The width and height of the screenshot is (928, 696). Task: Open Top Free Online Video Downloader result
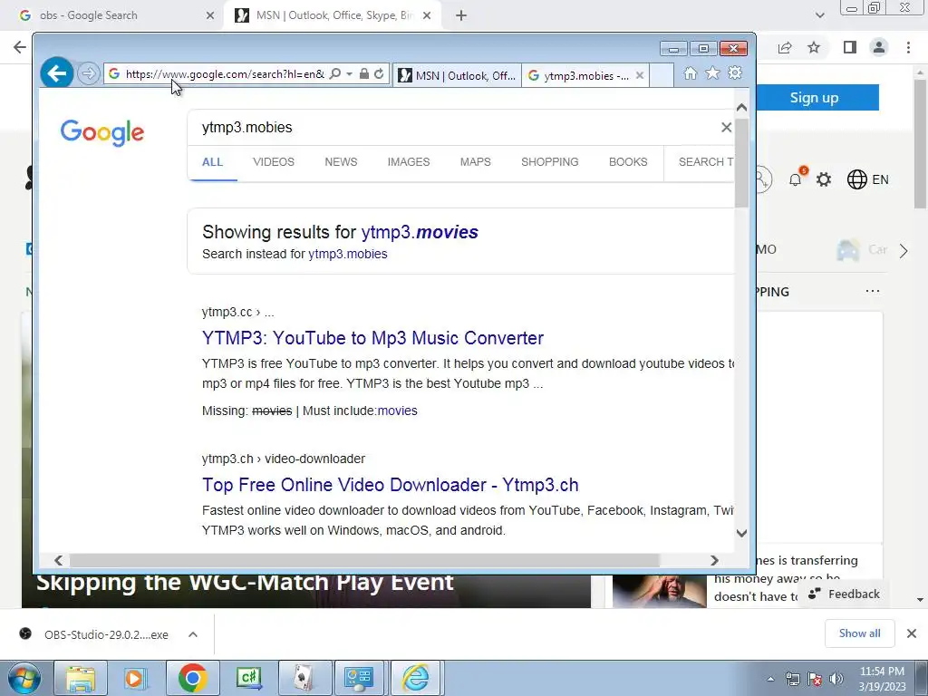390,485
